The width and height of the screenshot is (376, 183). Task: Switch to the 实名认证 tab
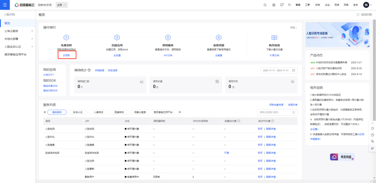78,112
